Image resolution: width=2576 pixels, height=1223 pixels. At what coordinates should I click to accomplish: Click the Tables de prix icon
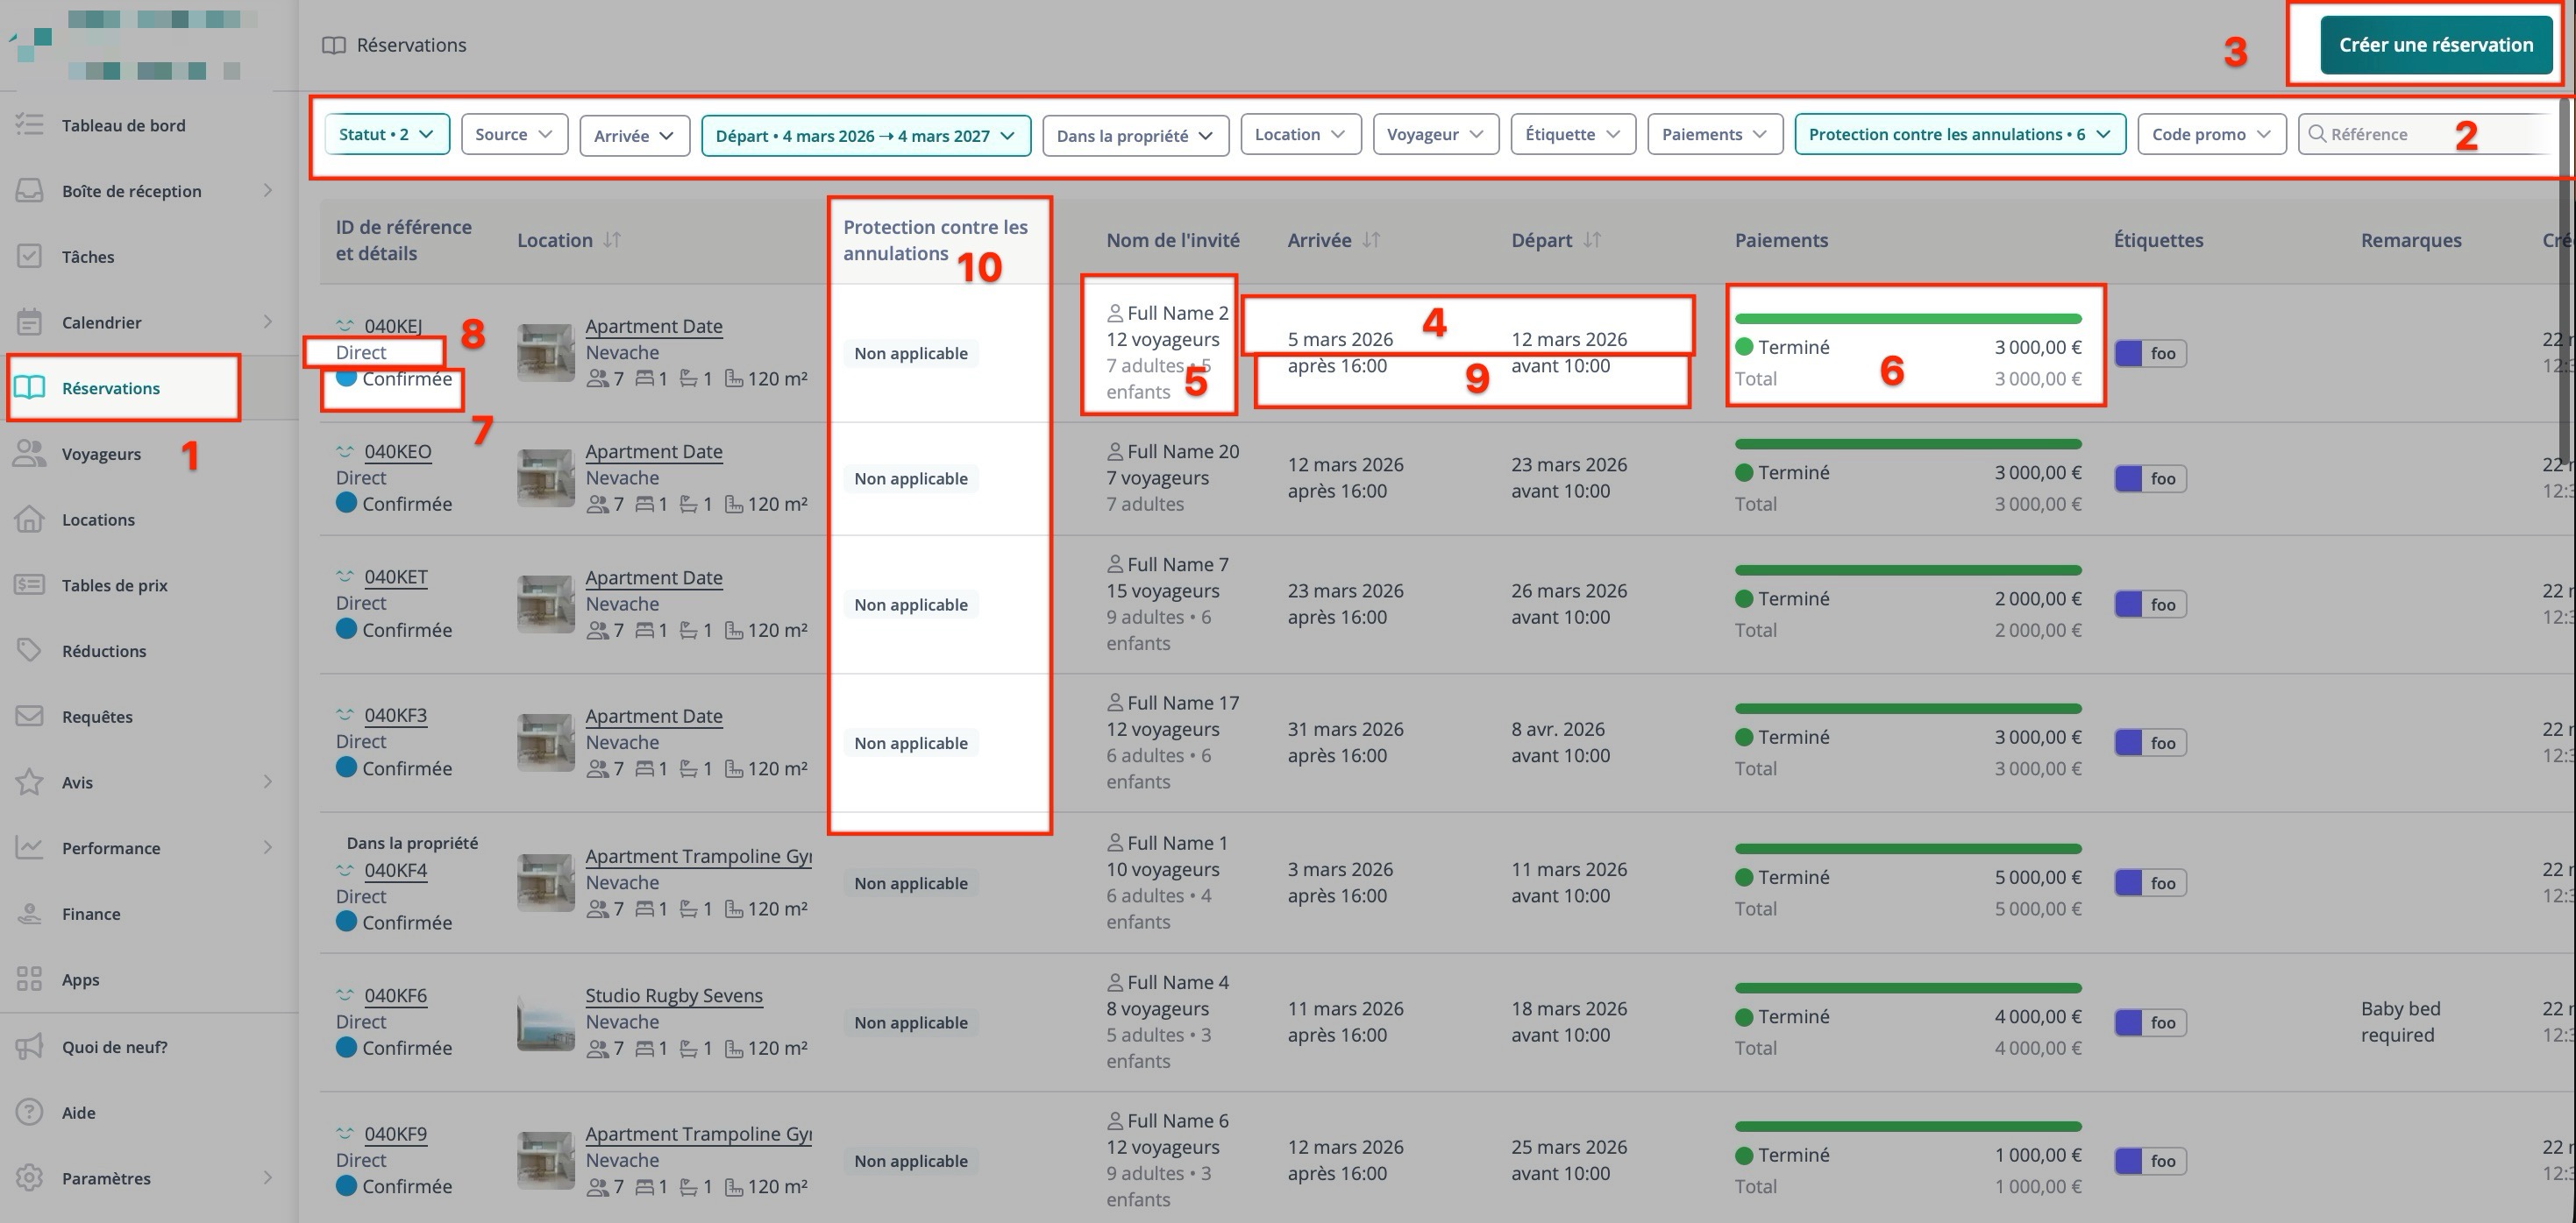[30, 584]
